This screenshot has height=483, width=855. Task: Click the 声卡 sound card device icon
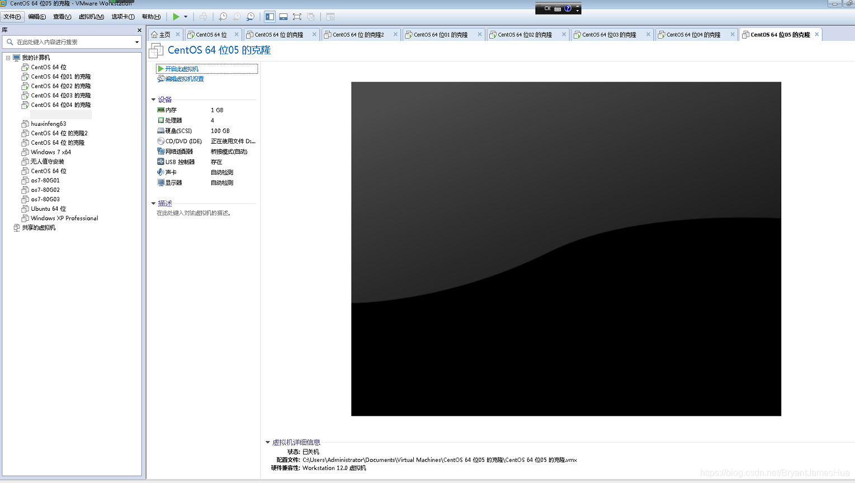160,172
